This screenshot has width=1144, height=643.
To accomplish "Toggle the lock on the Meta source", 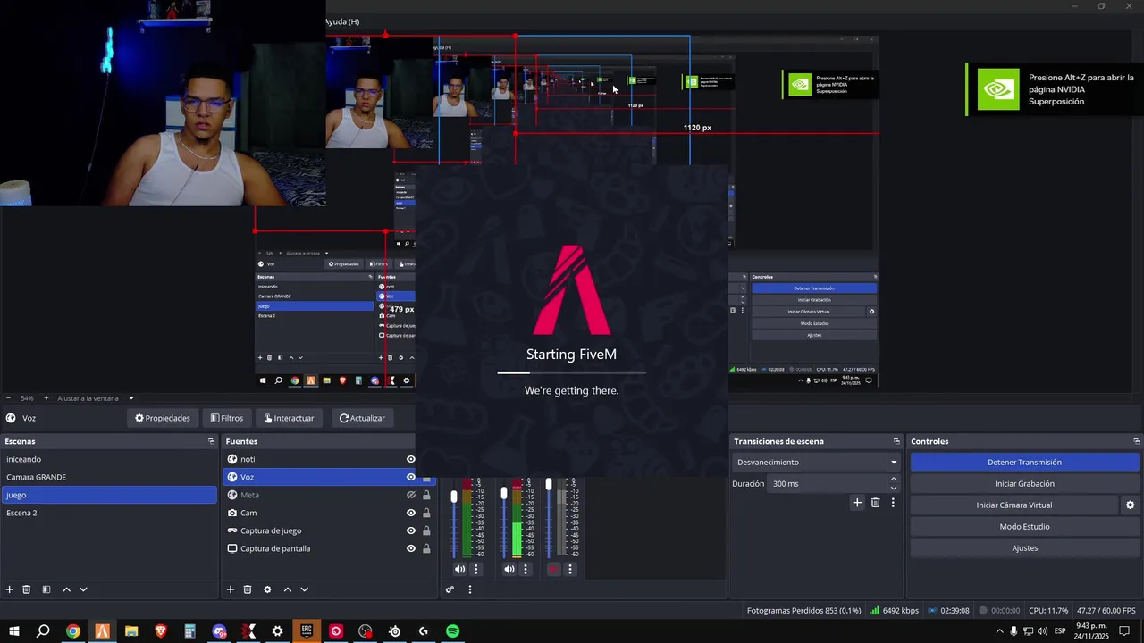I will click(x=426, y=495).
